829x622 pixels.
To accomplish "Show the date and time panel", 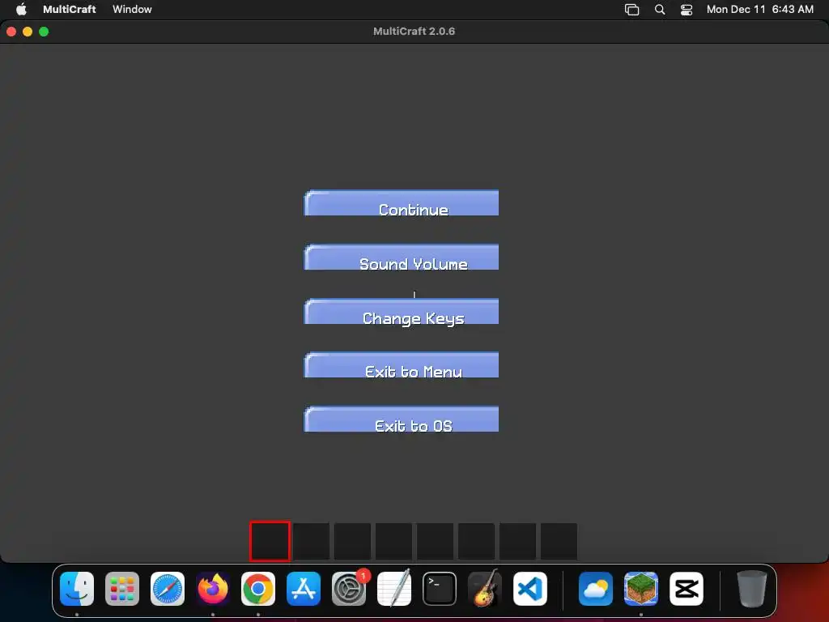I will (759, 9).
